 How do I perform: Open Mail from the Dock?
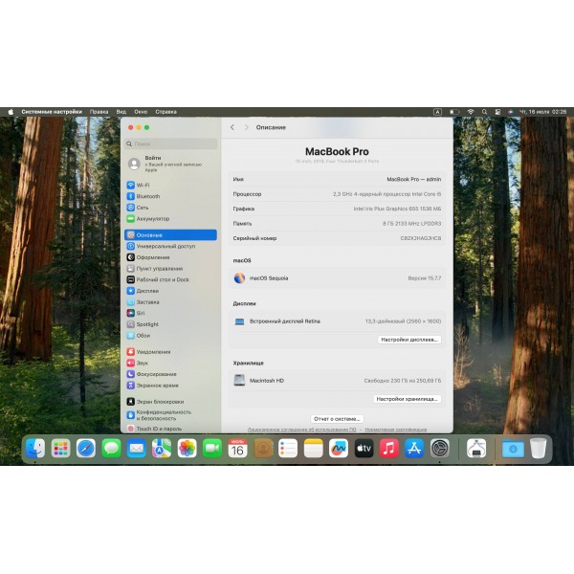[137, 448]
